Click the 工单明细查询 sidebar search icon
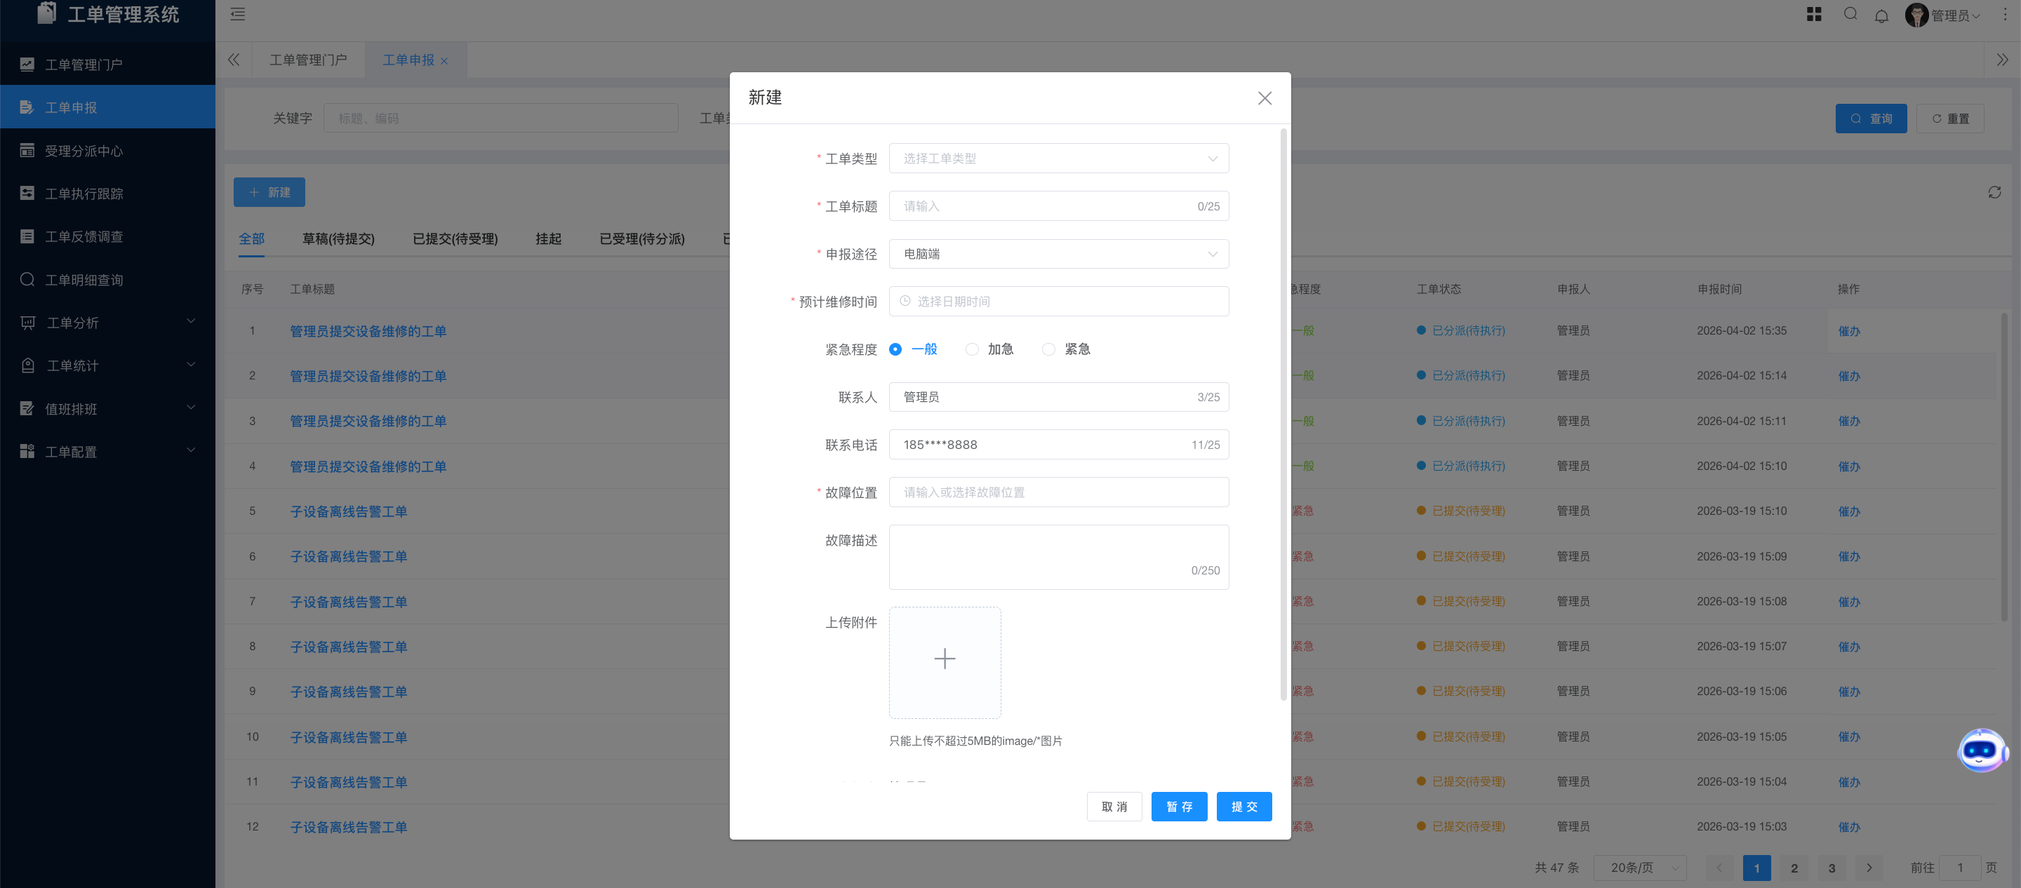The image size is (2021, 888). pos(27,279)
